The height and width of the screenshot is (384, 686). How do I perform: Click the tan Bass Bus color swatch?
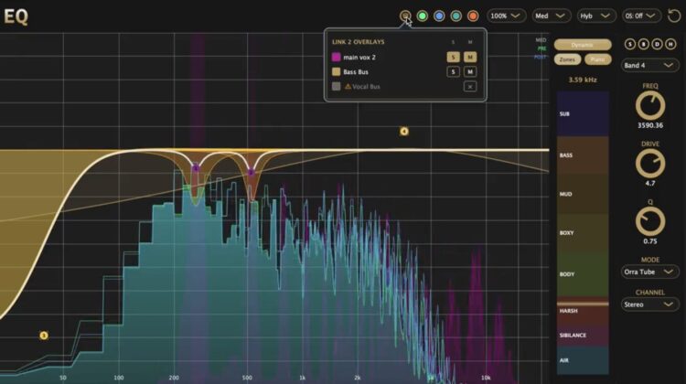336,71
